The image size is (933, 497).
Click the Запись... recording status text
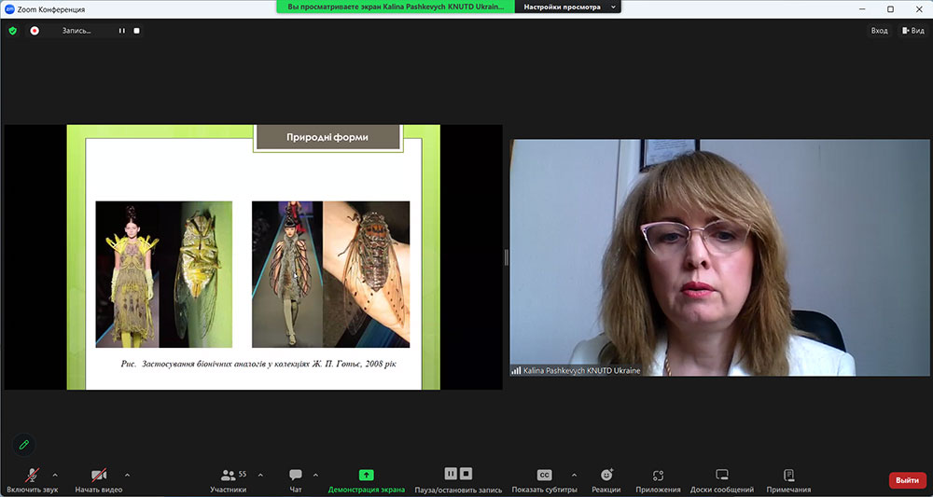77,31
